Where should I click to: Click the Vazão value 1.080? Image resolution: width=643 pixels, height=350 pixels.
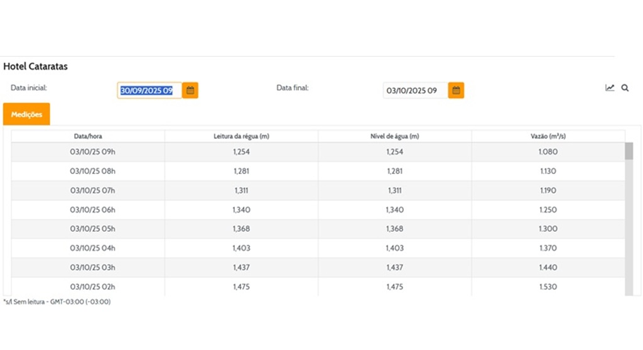548,152
